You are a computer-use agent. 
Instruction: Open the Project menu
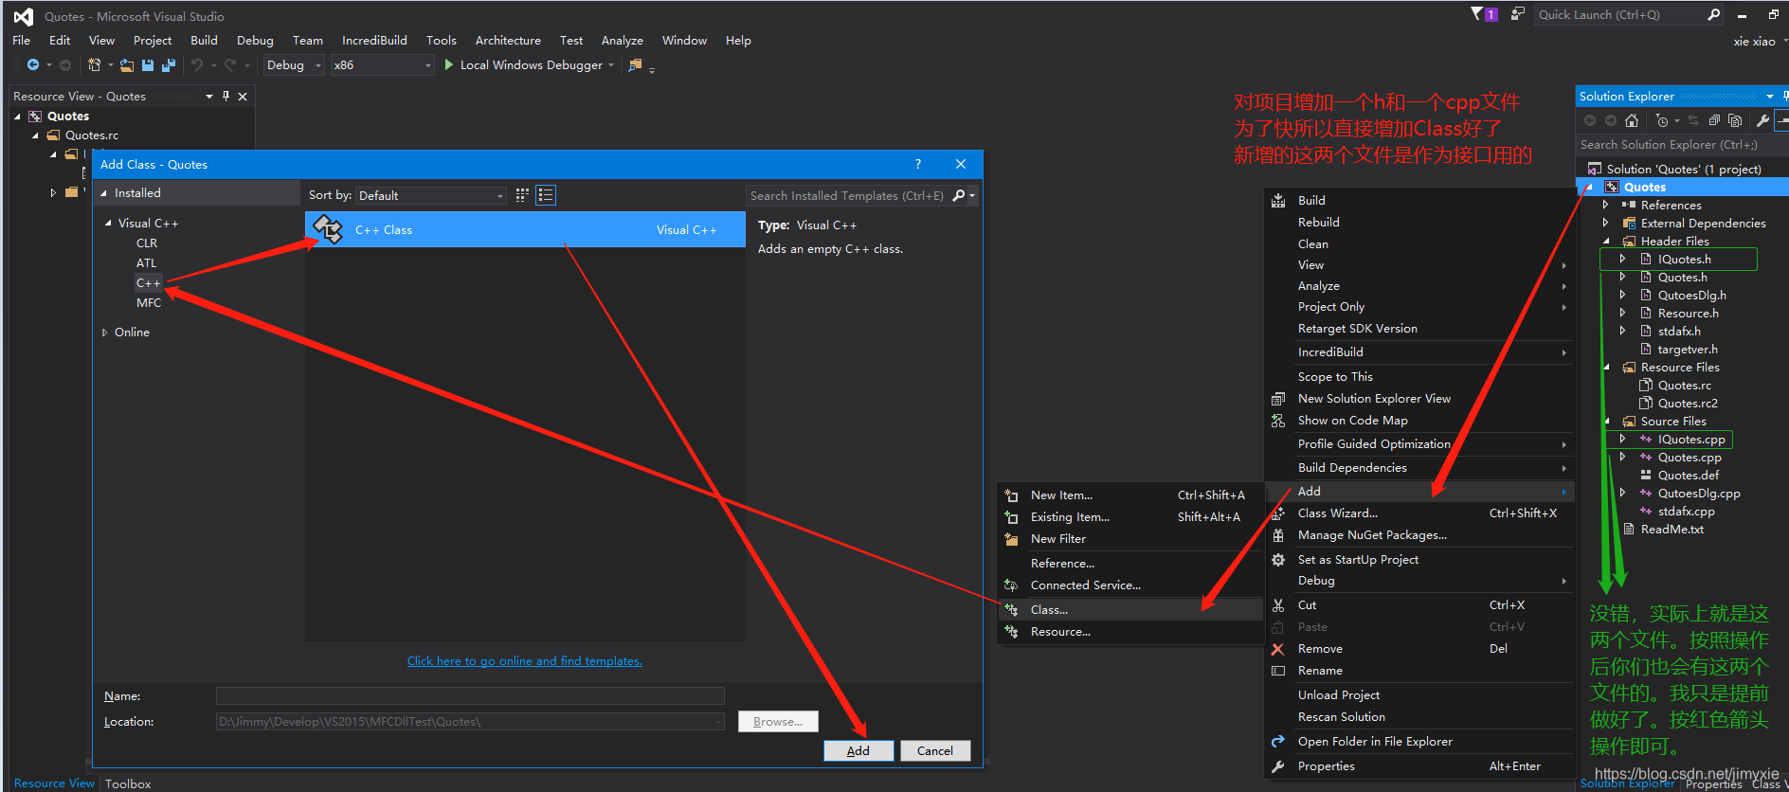click(x=153, y=41)
